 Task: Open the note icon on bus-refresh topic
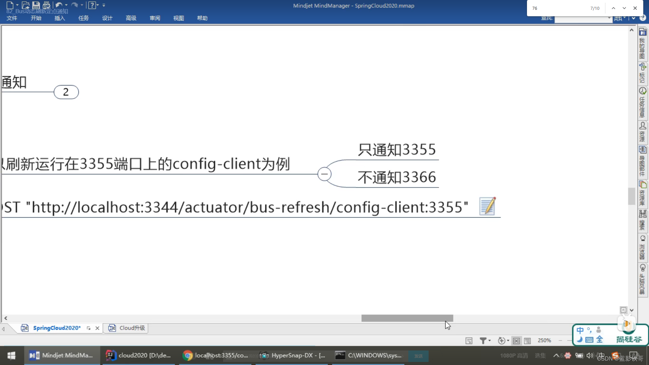coord(487,206)
